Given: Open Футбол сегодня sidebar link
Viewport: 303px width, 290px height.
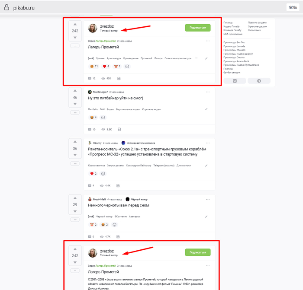Looking at the screenshot, I should (232, 73).
